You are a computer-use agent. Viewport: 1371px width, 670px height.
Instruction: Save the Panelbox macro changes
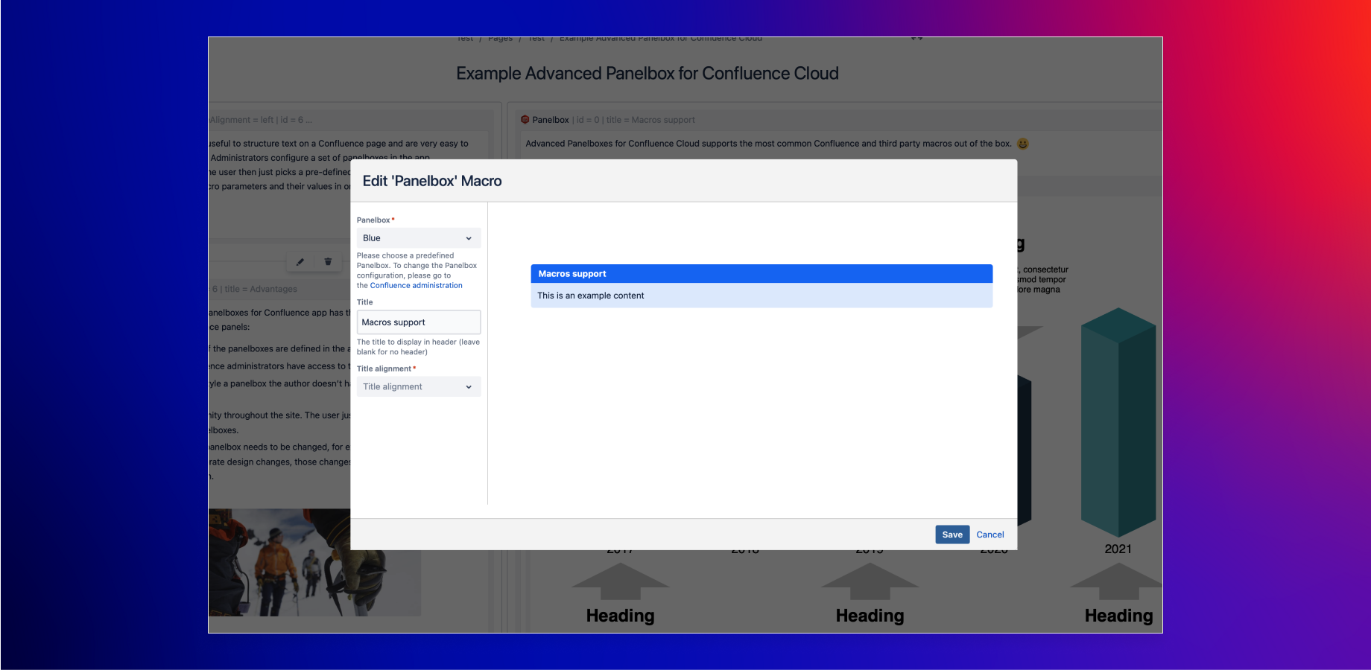click(x=952, y=535)
